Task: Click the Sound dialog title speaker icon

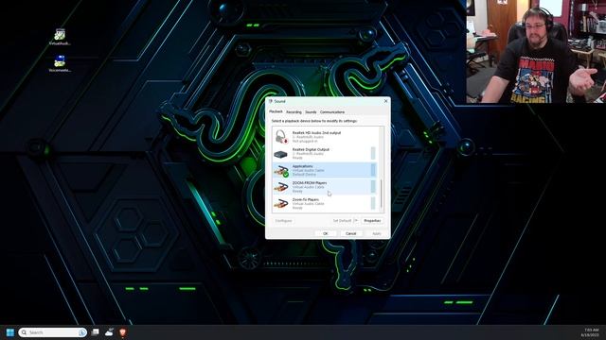Action: [x=271, y=101]
